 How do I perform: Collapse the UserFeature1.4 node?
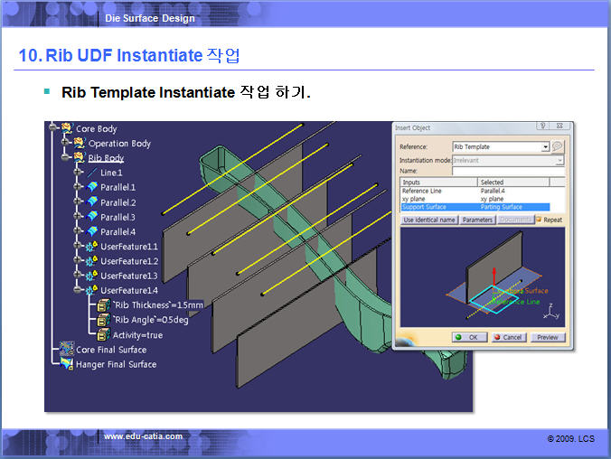tap(78, 290)
